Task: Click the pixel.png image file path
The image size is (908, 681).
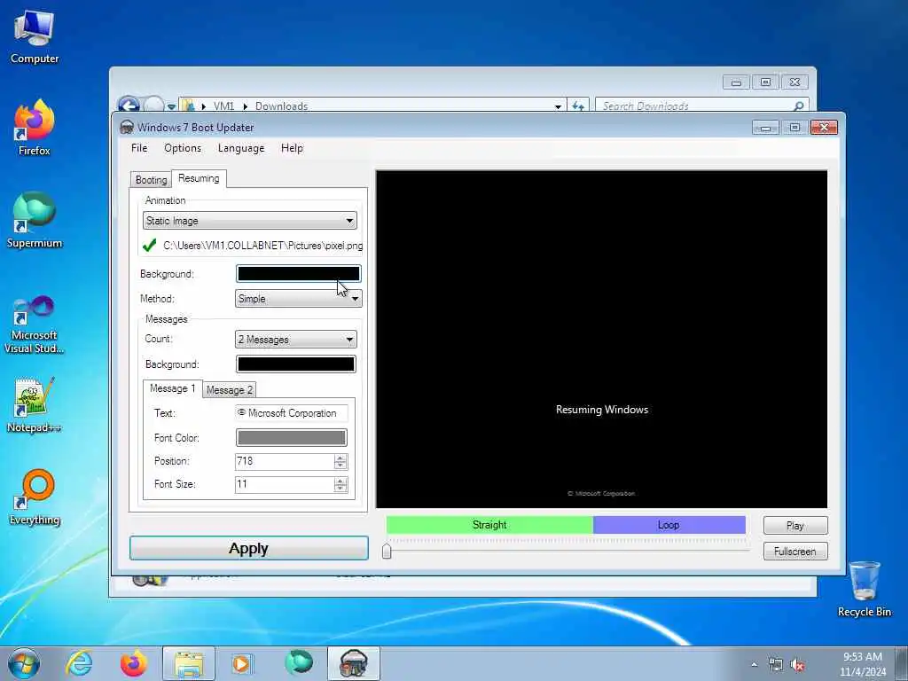Action: 262,246
